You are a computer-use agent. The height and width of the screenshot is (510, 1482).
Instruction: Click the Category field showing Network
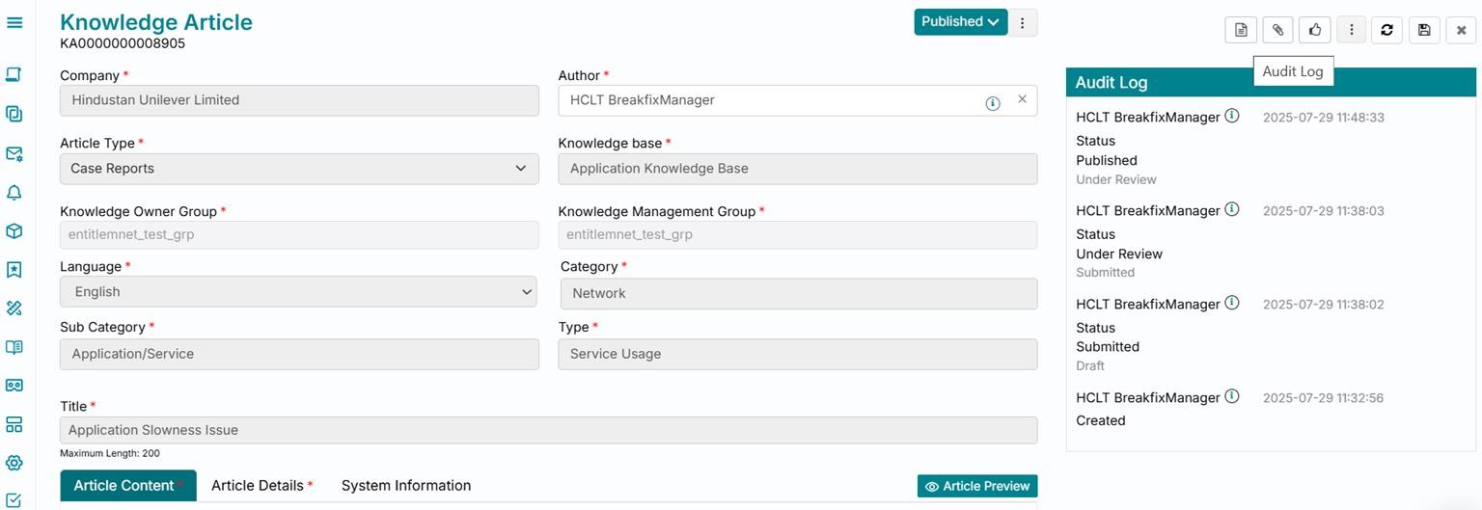(799, 294)
